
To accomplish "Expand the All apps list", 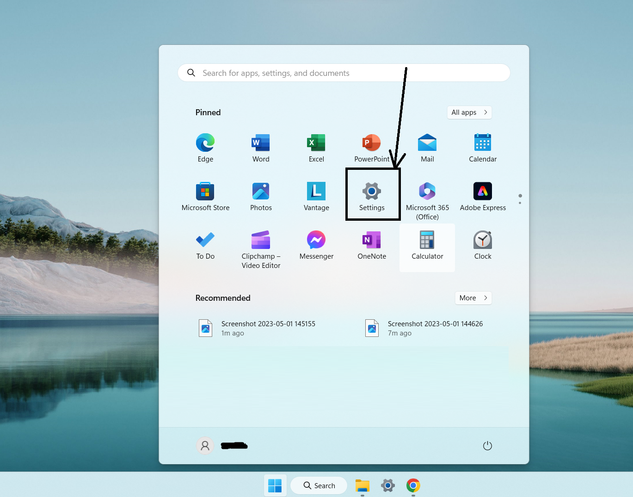I will click(x=469, y=112).
